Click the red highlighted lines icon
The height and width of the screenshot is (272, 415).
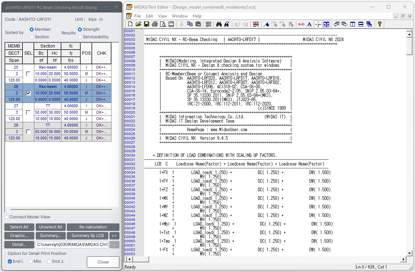point(256,24)
